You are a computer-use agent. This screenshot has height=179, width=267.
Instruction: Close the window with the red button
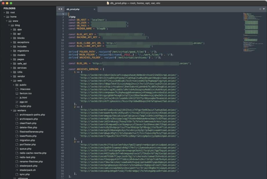(x=3, y=3)
